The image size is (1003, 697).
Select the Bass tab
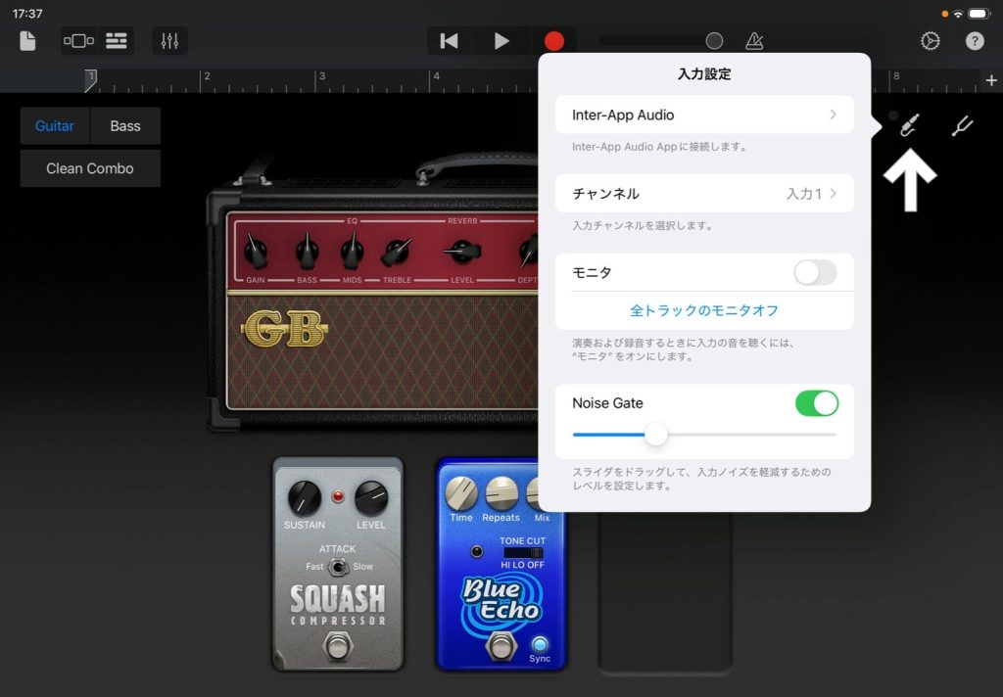point(125,126)
